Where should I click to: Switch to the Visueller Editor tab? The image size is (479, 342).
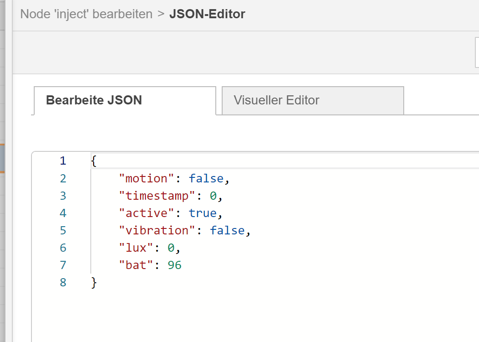(313, 100)
